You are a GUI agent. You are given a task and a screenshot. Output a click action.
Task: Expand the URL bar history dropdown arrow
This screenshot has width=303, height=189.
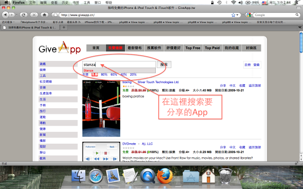[237, 15]
